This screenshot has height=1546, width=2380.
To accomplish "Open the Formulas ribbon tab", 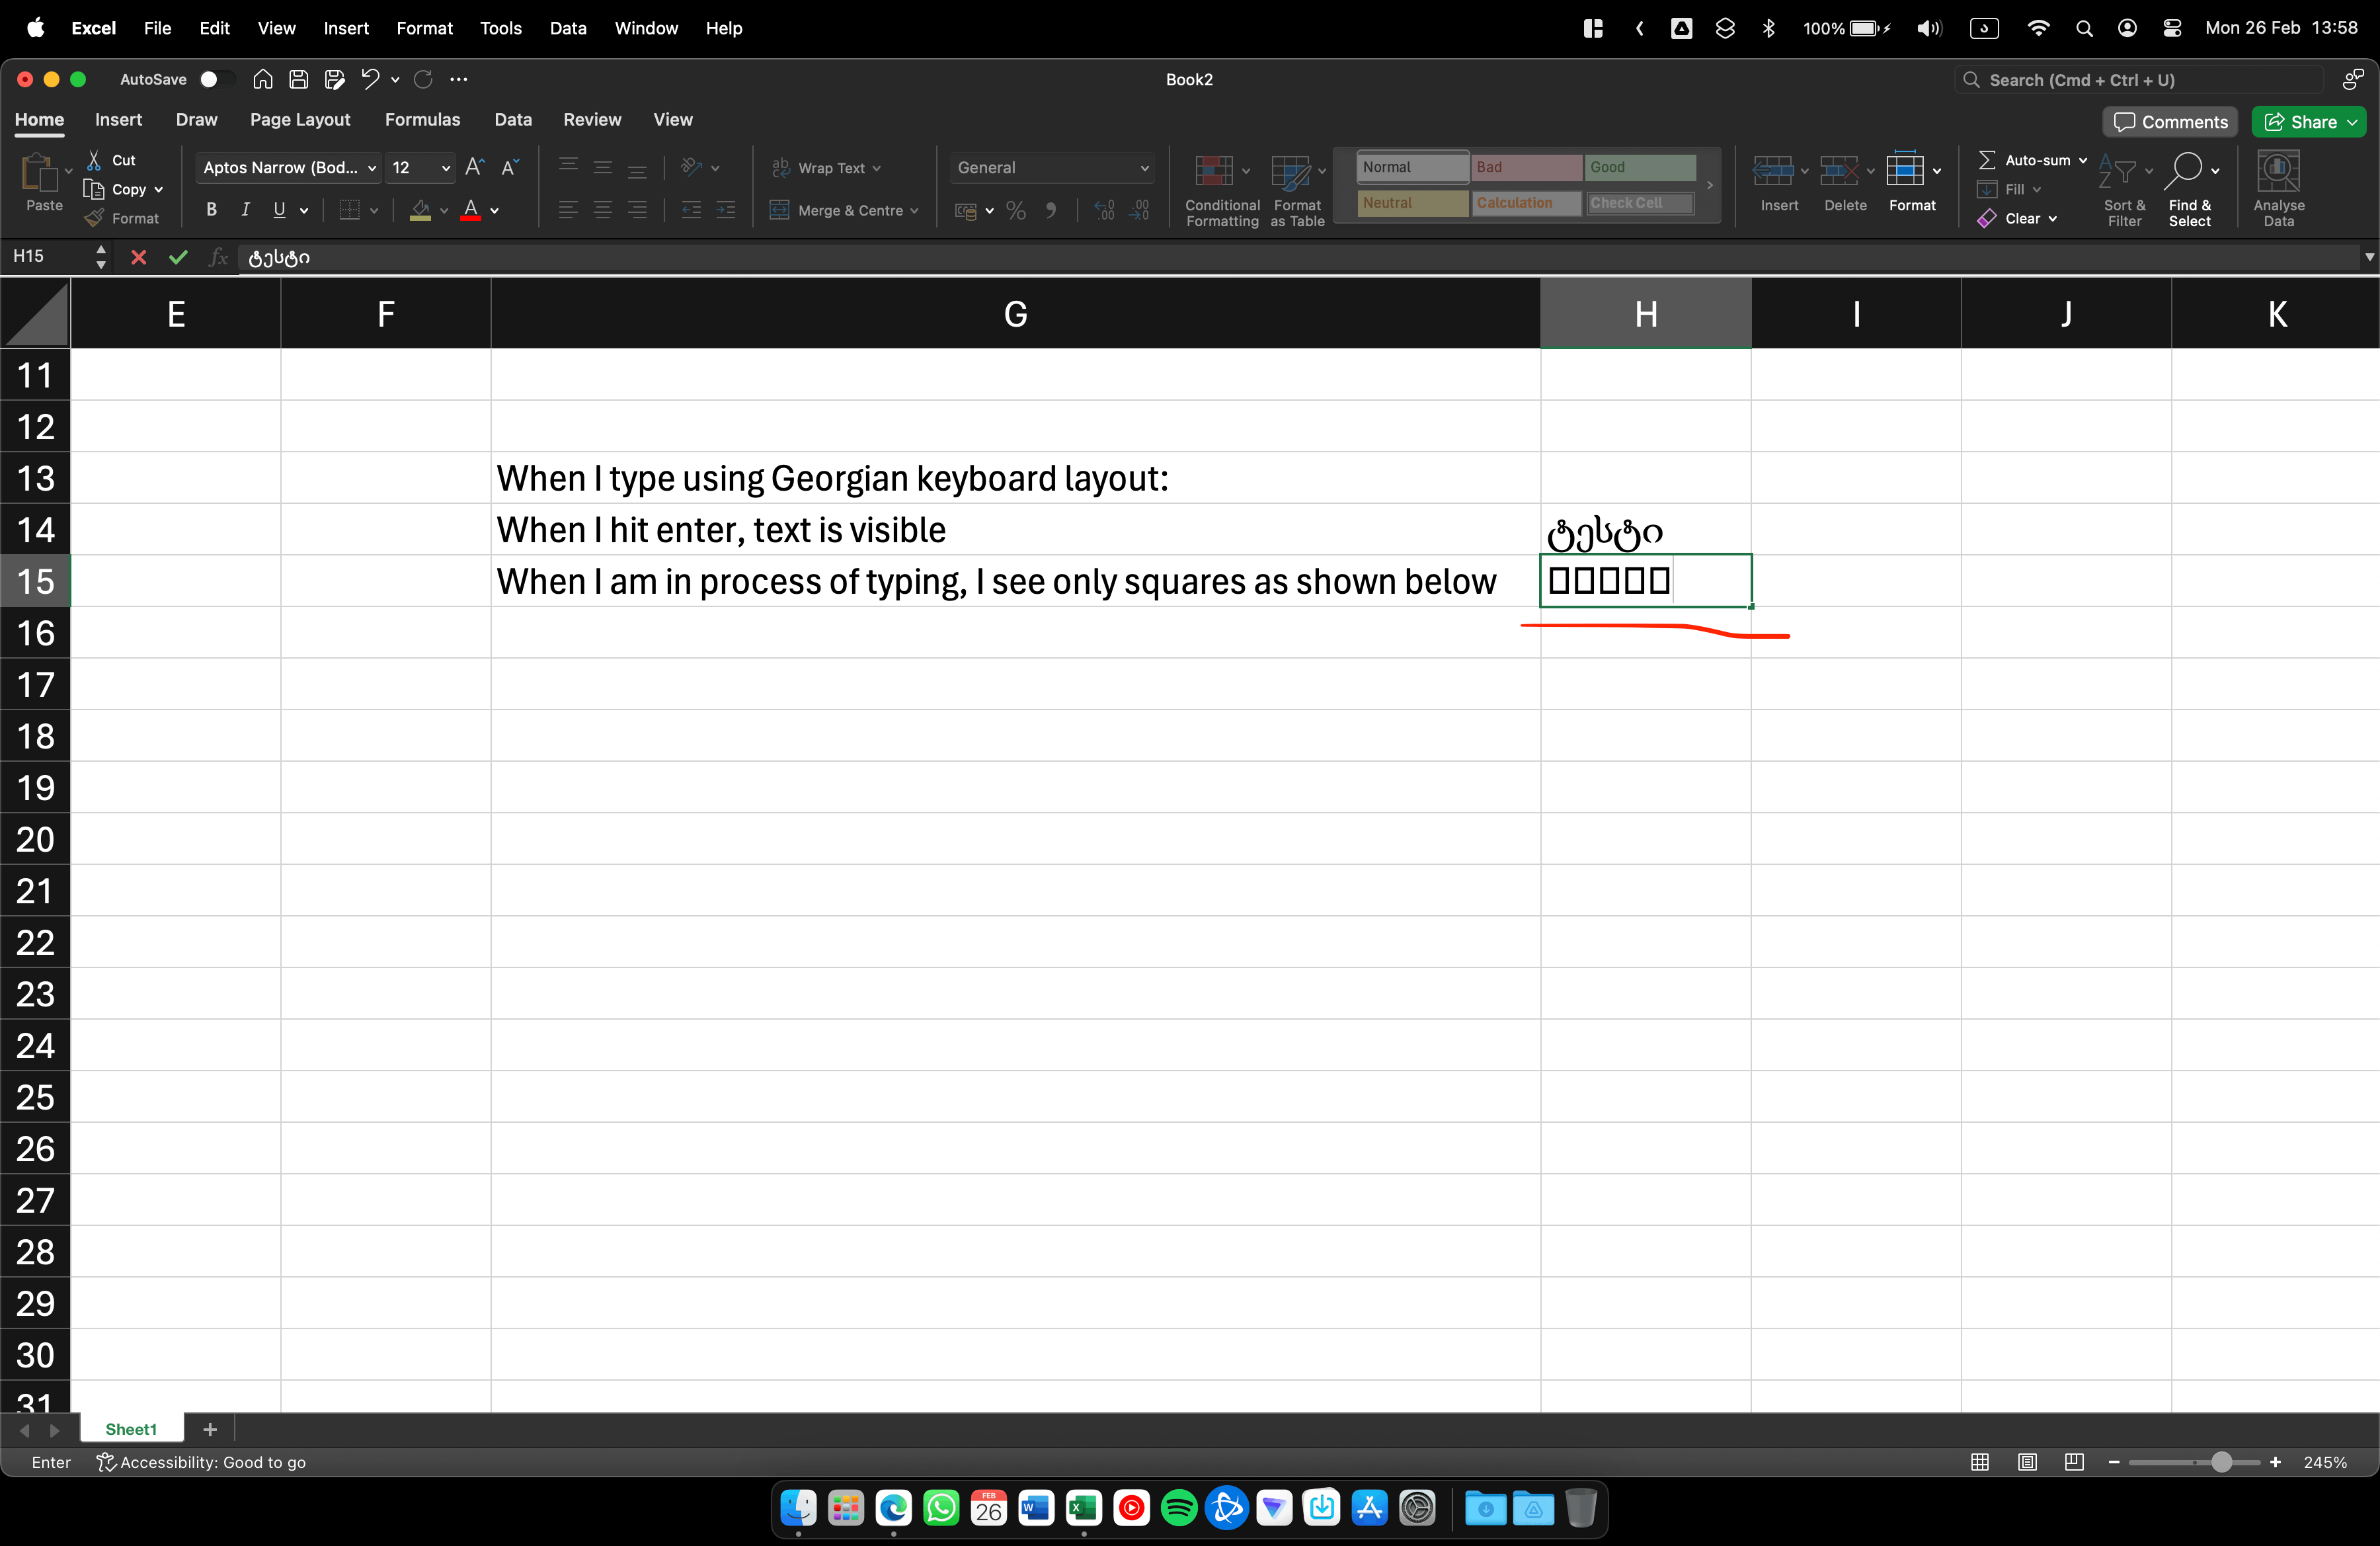I will (422, 119).
